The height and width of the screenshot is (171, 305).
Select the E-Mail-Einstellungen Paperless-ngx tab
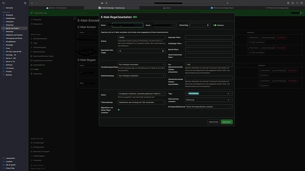(x=112, y=8)
